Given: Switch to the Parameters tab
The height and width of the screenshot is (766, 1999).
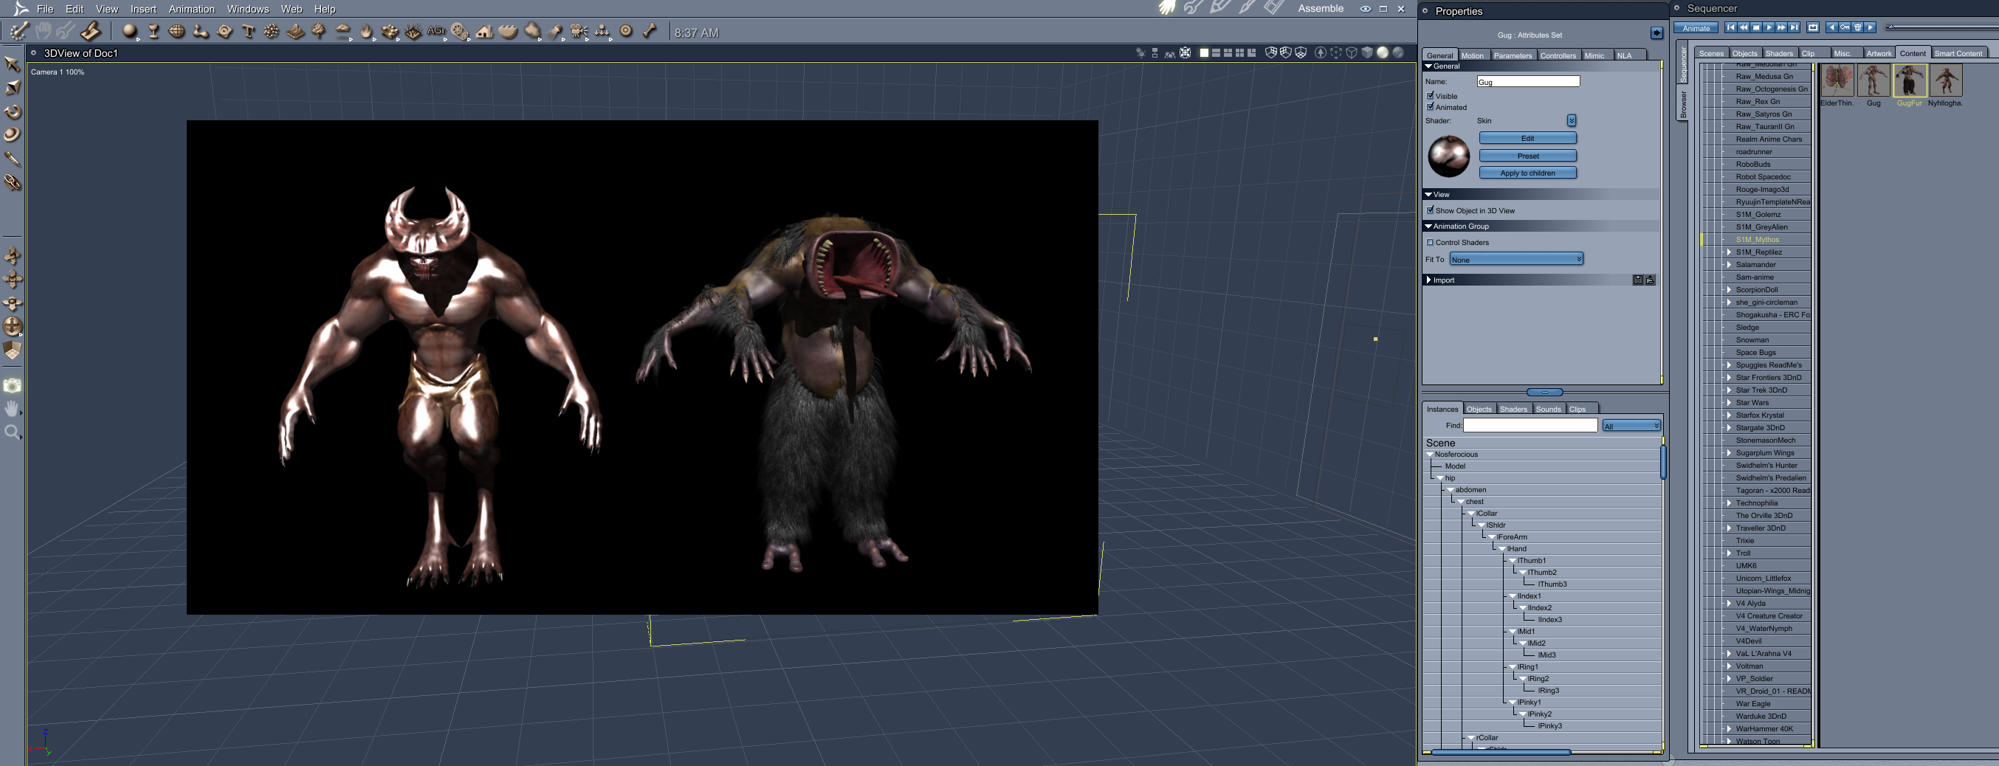Looking at the screenshot, I should click(1513, 55).
